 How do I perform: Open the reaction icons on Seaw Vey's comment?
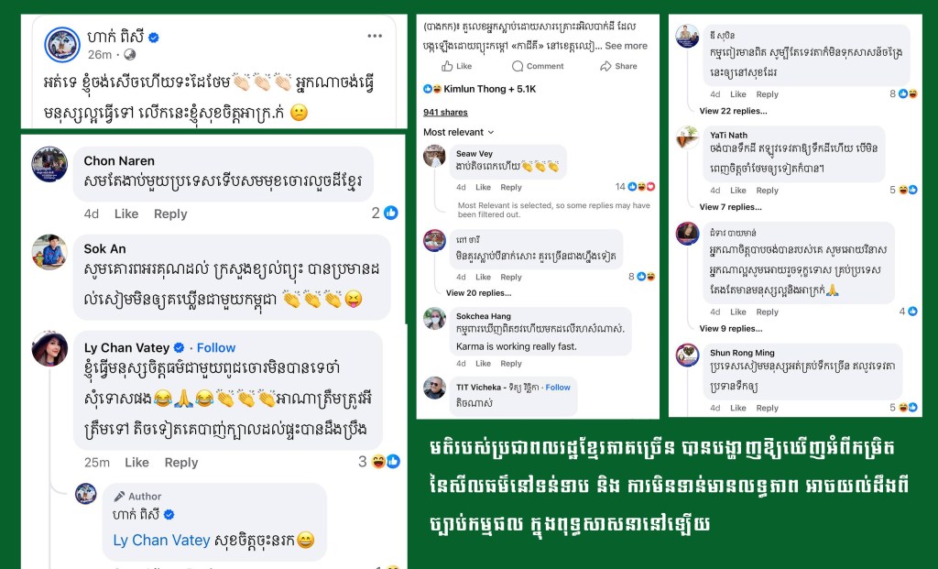click(641, 187)
